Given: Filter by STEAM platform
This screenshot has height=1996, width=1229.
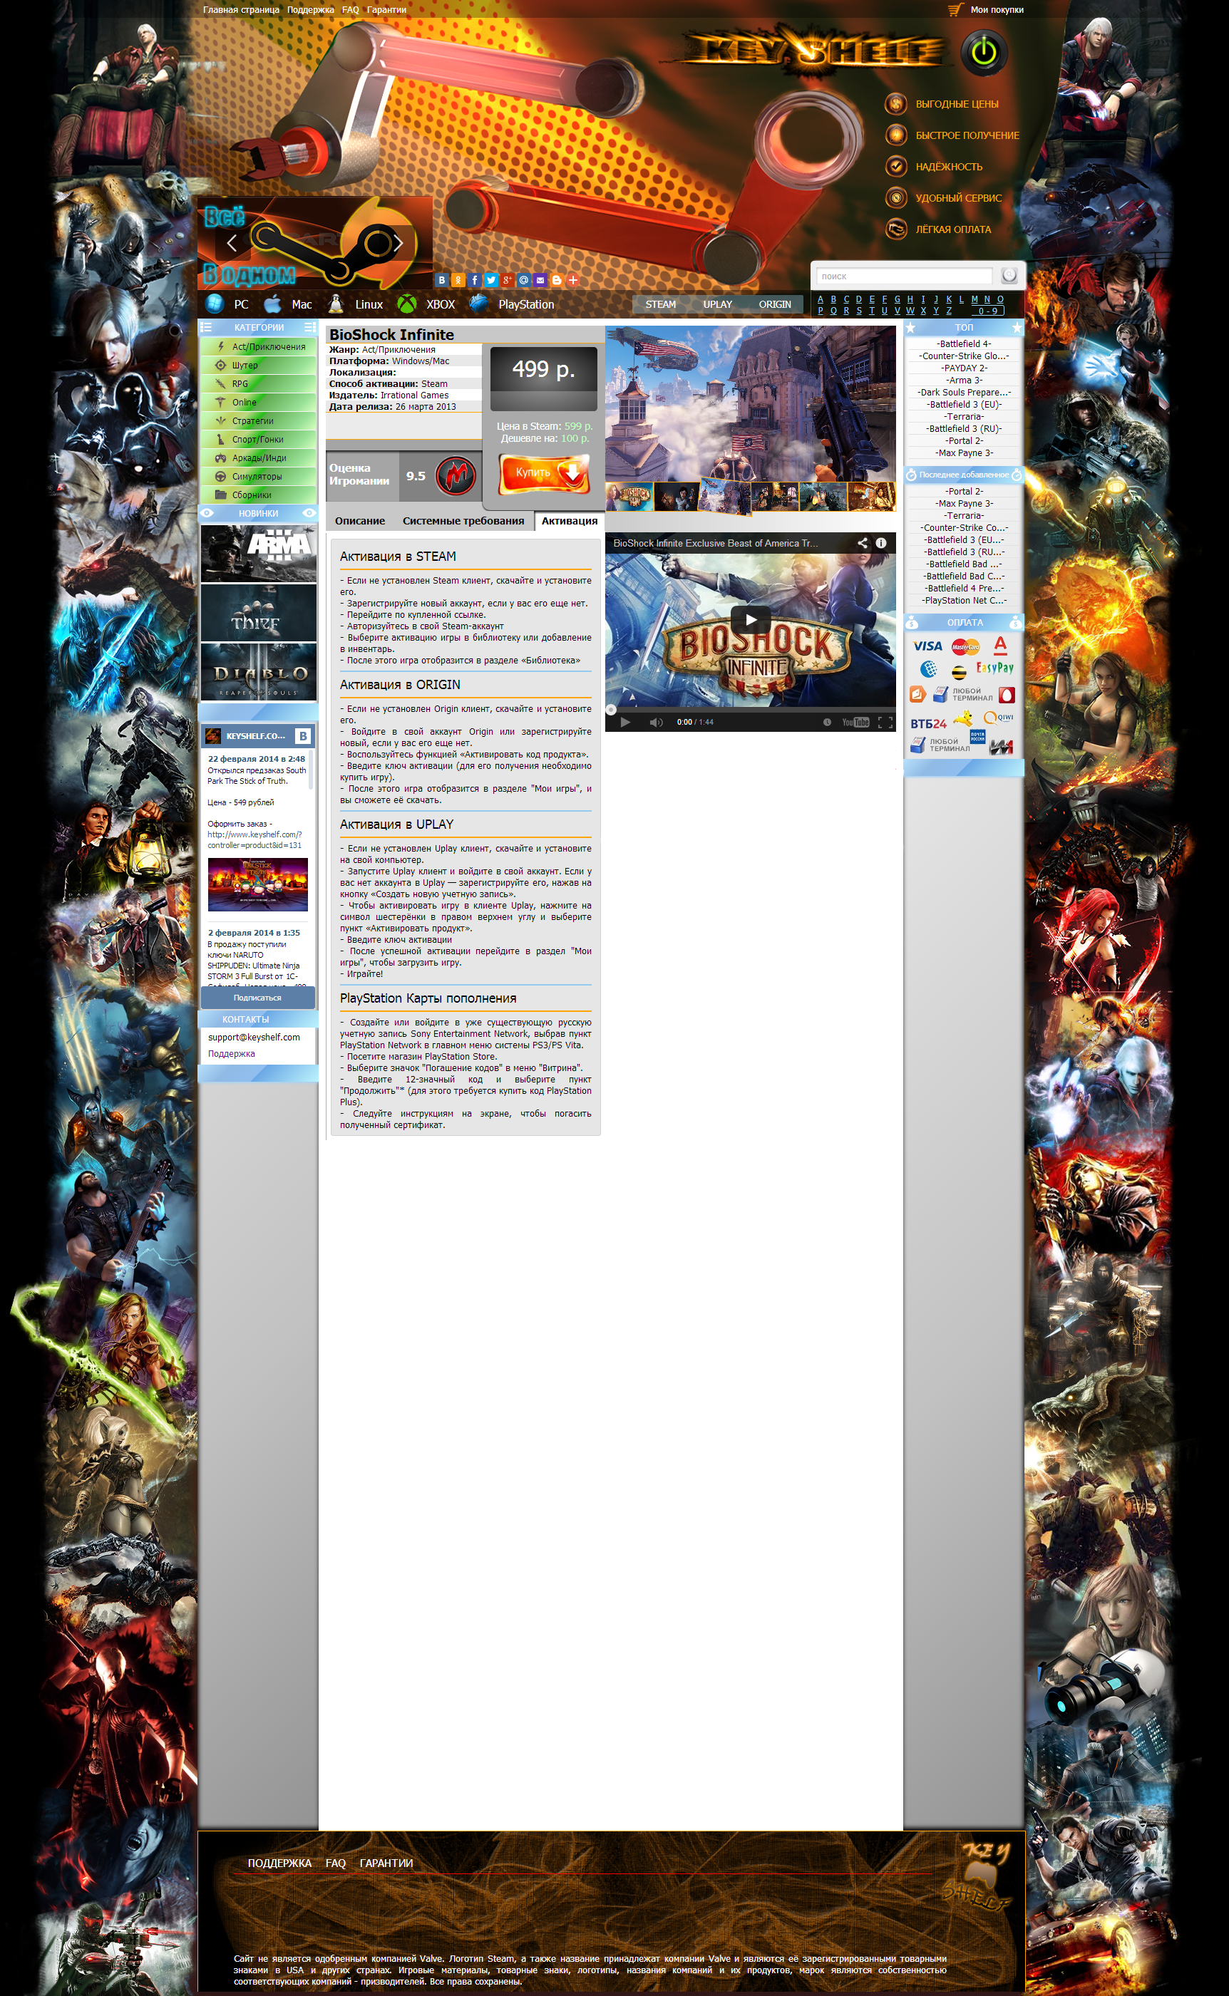Looking at the screenshot, I should tap(661, 305).
